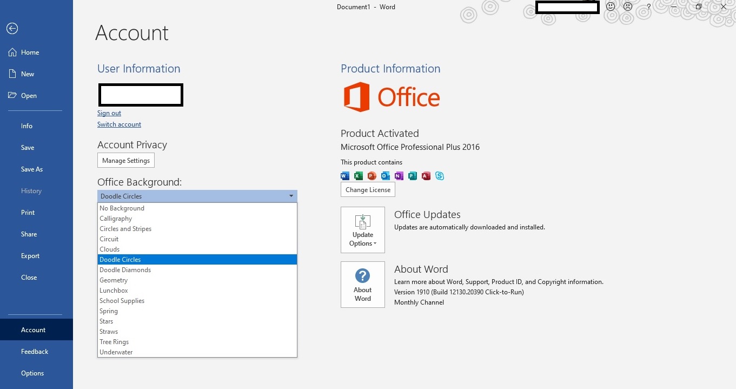Click the Manage Settings button
This screenshot has height=389, width=736.
click(126, 161)
